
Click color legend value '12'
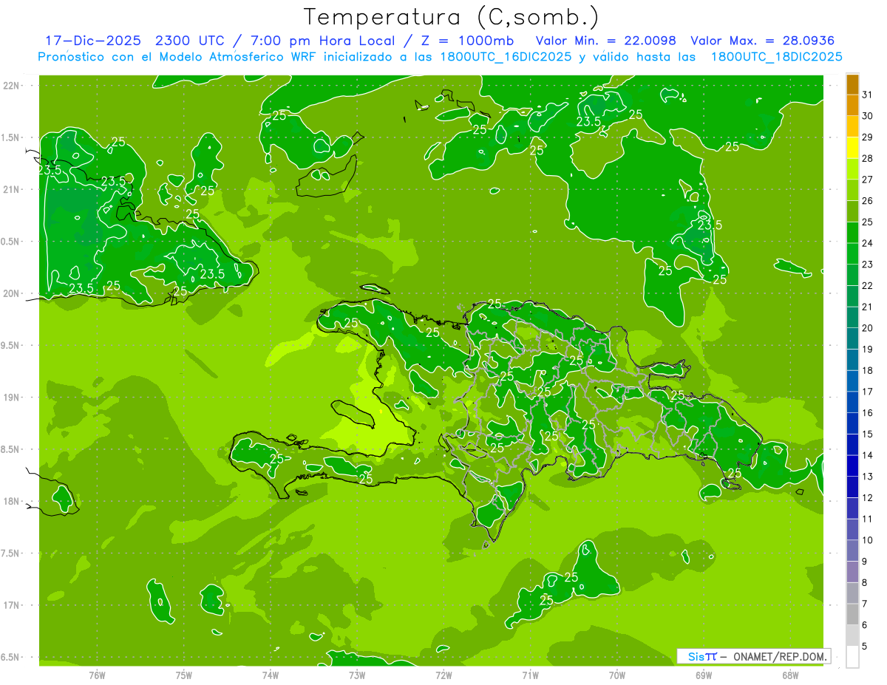868,497
